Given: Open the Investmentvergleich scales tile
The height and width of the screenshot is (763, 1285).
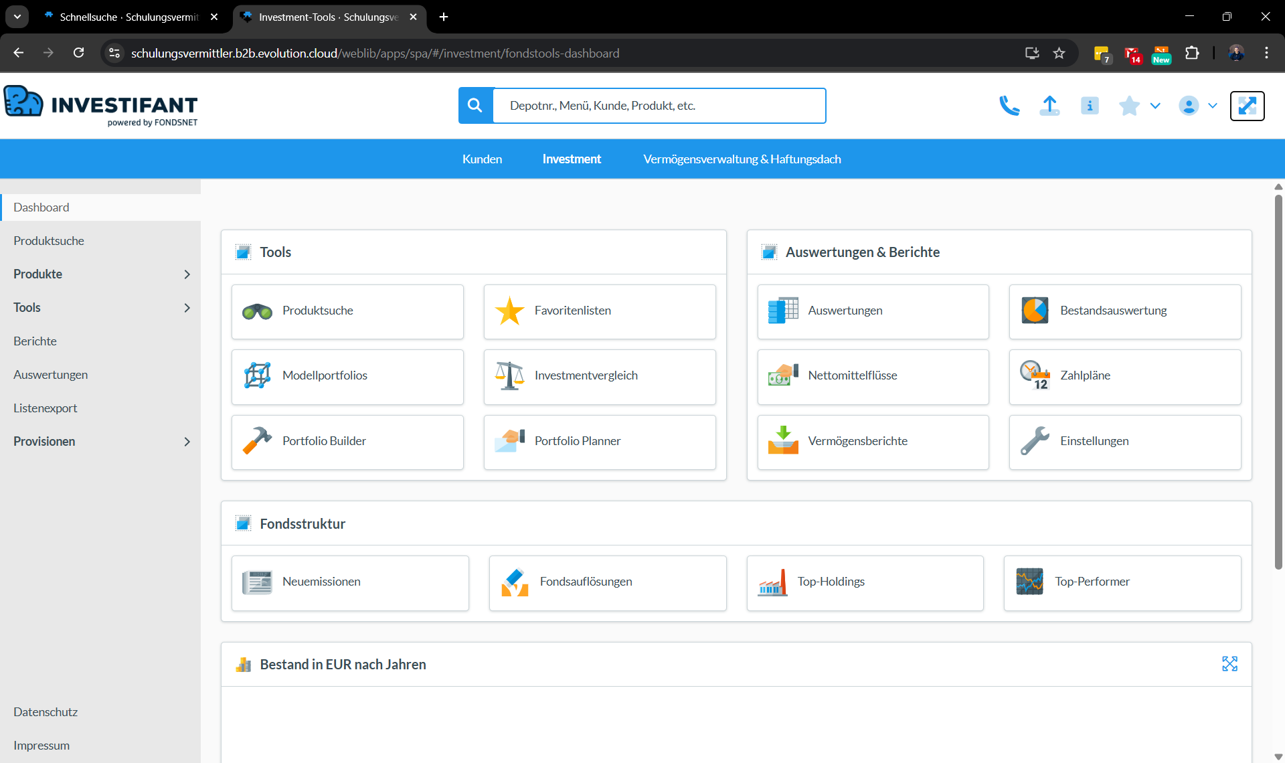Looking at the screenshot, I should [600, 376].
